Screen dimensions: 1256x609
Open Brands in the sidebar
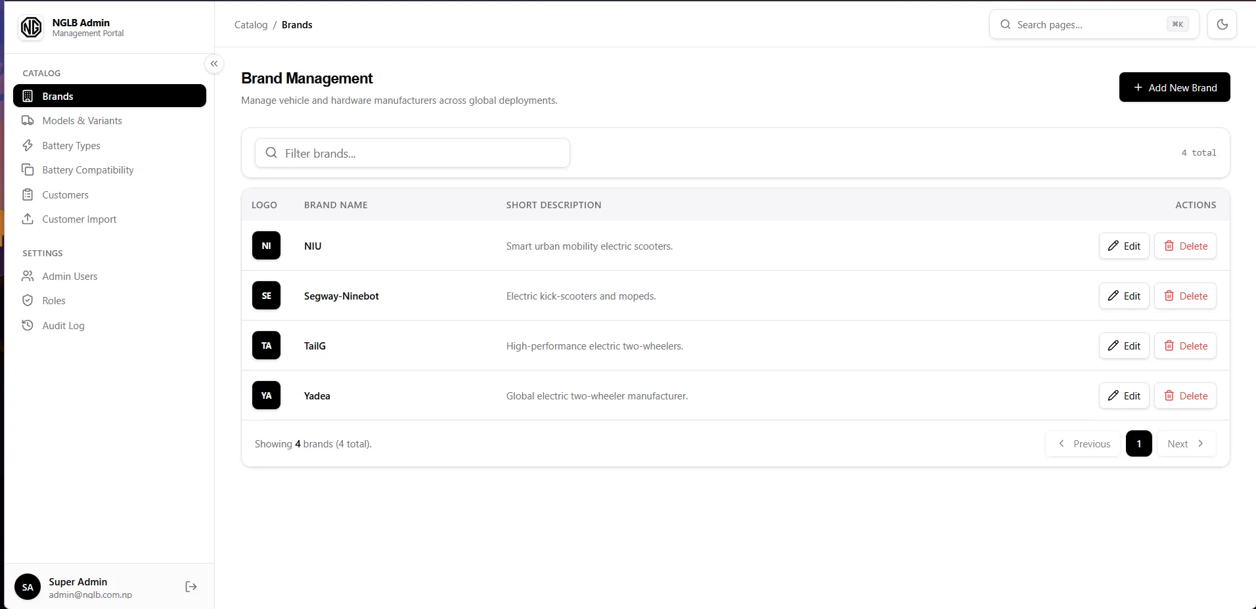(110, 96)
